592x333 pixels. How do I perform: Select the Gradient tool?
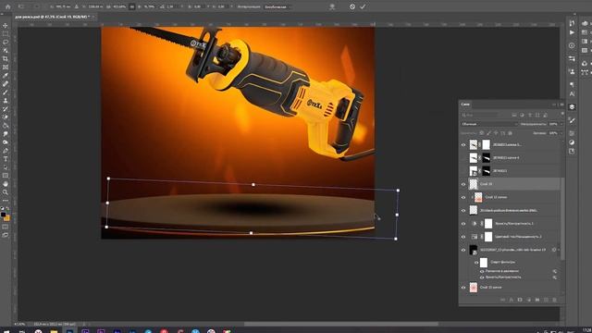(6, 126)
